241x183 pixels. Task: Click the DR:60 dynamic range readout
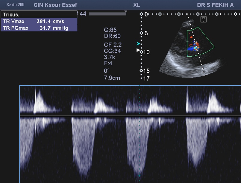tap(112, 36)
